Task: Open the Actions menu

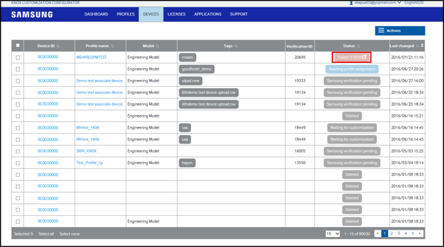Action: pyautogui.click(x=400, y=30)
